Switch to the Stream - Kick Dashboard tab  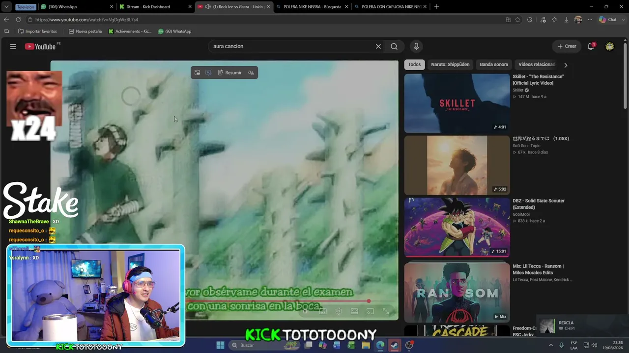coord(155,7)
